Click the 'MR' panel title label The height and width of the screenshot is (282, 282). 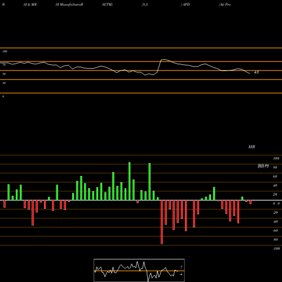click(252, 147)
